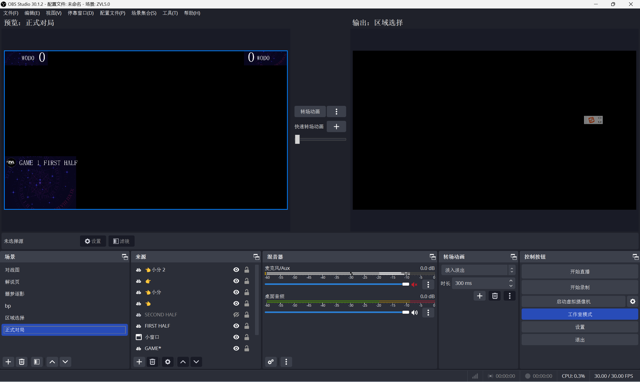Toggle lock on 小窗口 source
The height and width of the screenshot is (382, 640).
point(247,337)
